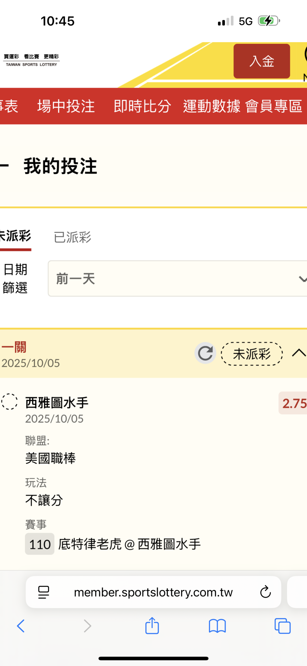Tap the Safari page reload icon
This screenshot has width=307, height=666.
(265, 592)
